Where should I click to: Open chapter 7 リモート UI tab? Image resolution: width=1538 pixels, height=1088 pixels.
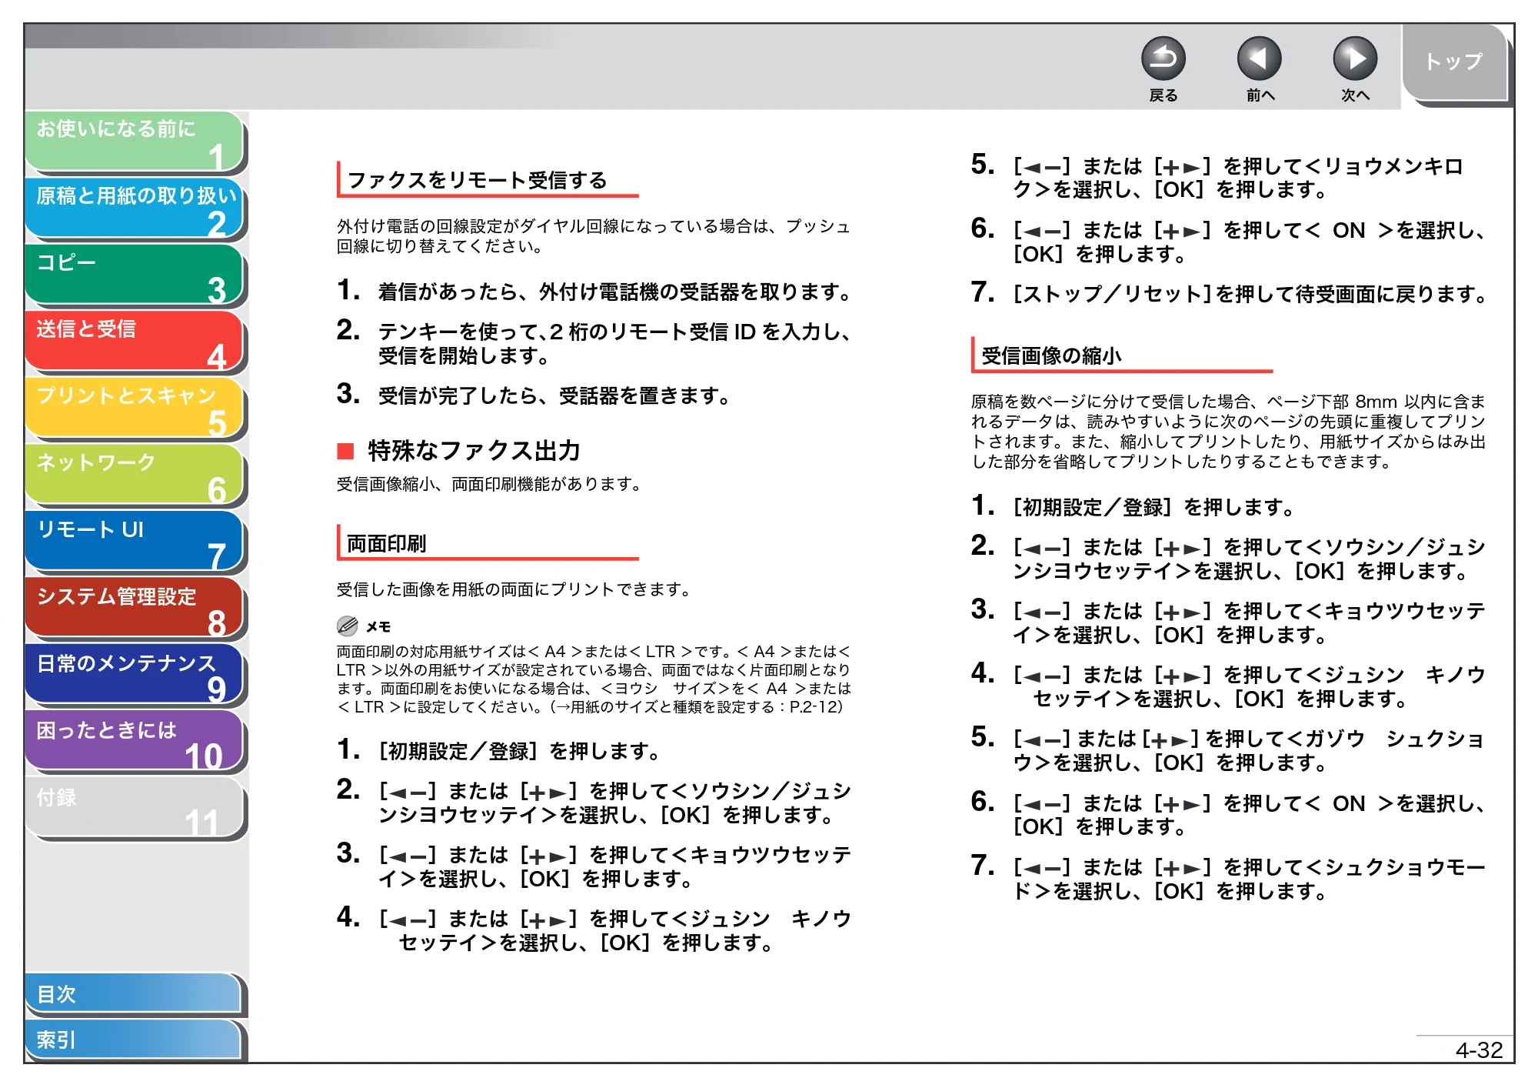click(134, 542)
